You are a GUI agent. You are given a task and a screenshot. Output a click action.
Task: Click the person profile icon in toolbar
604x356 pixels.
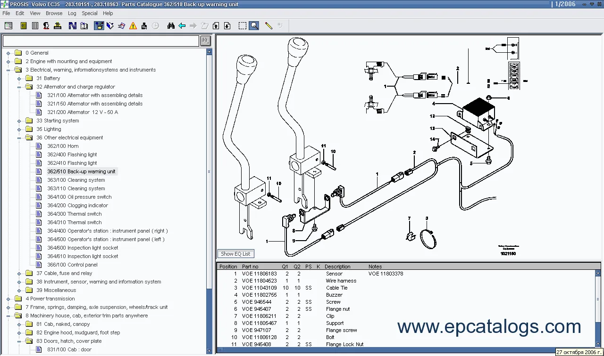(x=46, y=26)
